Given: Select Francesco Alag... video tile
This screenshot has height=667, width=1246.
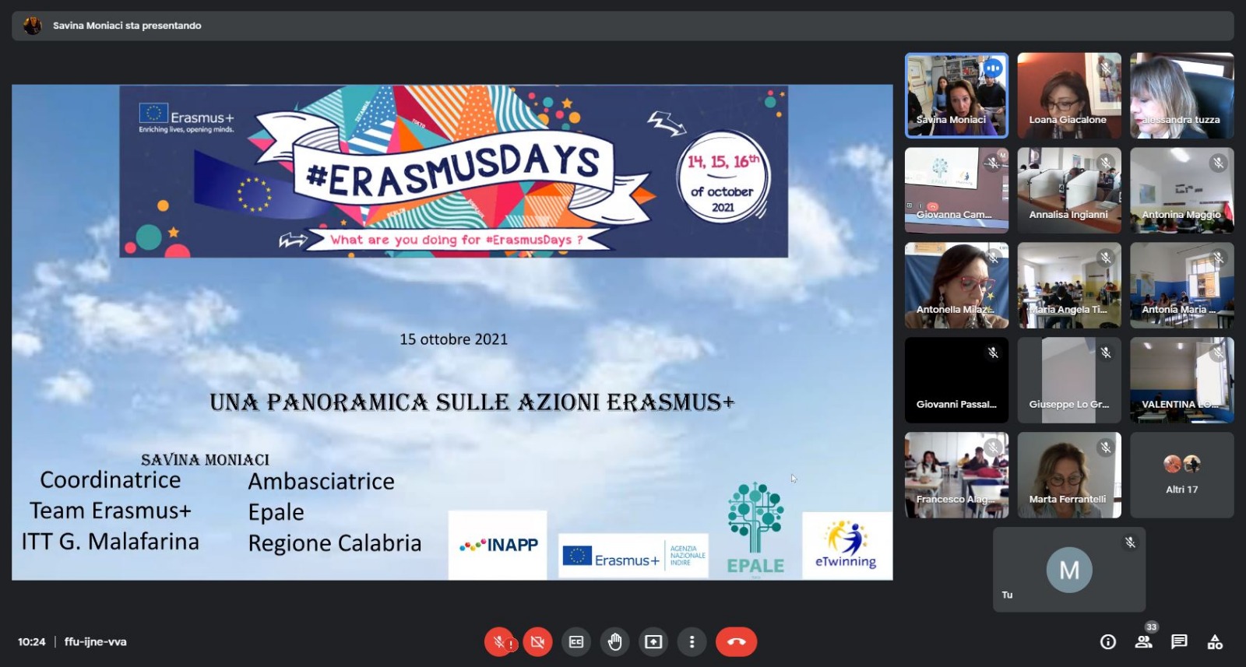Looking at the screenshot, I should click(x=956, y=476).
